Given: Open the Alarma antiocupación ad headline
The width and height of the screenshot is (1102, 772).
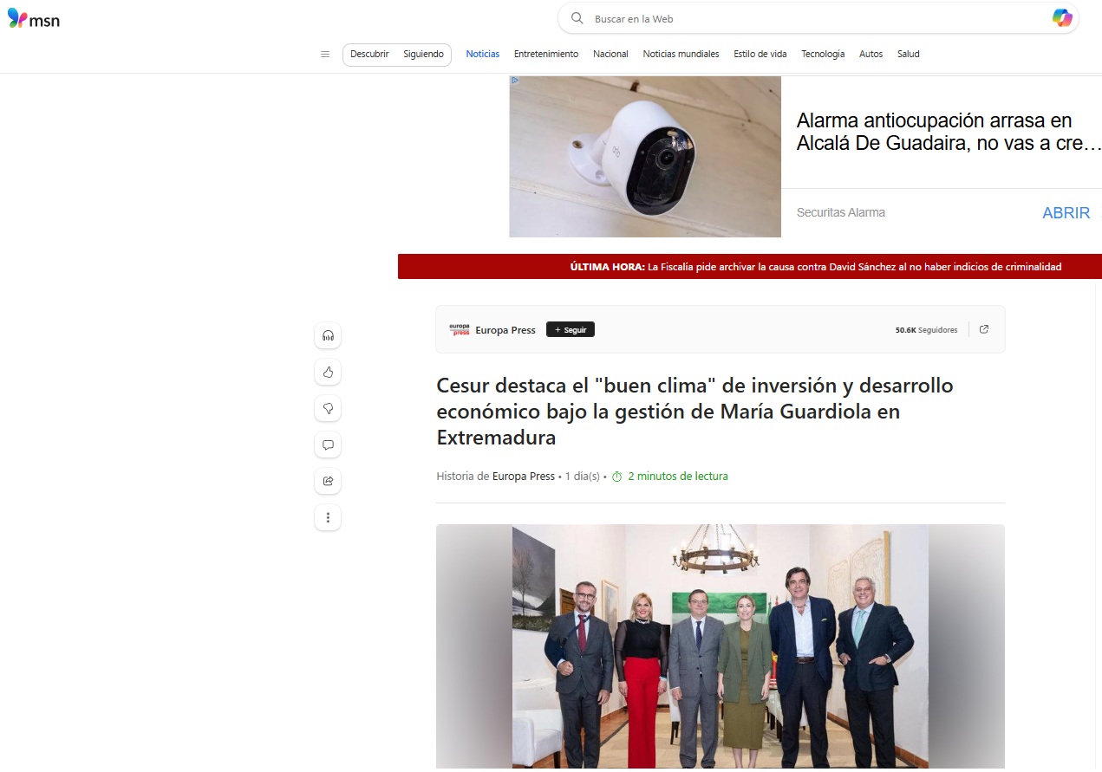Looking at the screenshot, I should click(x=949, y=132).
